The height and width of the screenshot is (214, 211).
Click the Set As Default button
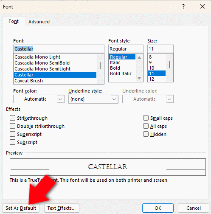[21, 208]
